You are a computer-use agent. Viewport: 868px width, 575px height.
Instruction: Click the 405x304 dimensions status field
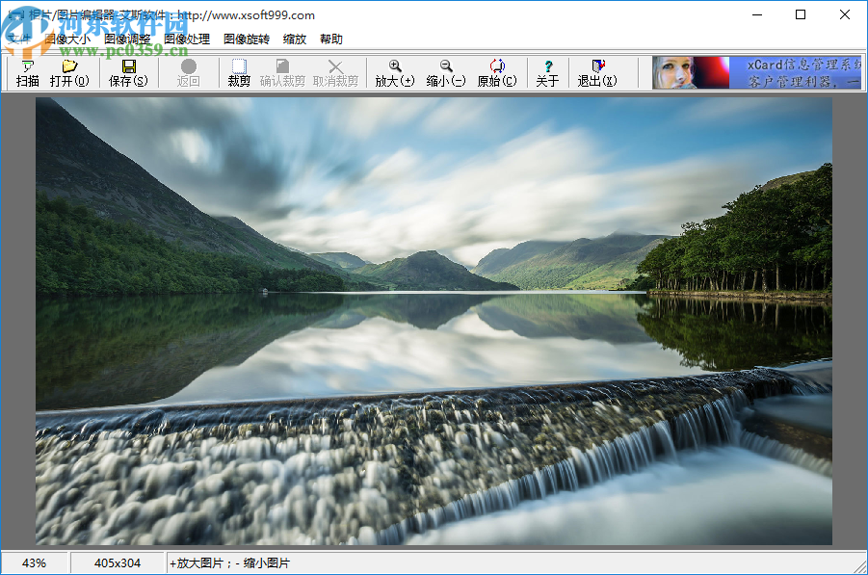pos(118,563)
